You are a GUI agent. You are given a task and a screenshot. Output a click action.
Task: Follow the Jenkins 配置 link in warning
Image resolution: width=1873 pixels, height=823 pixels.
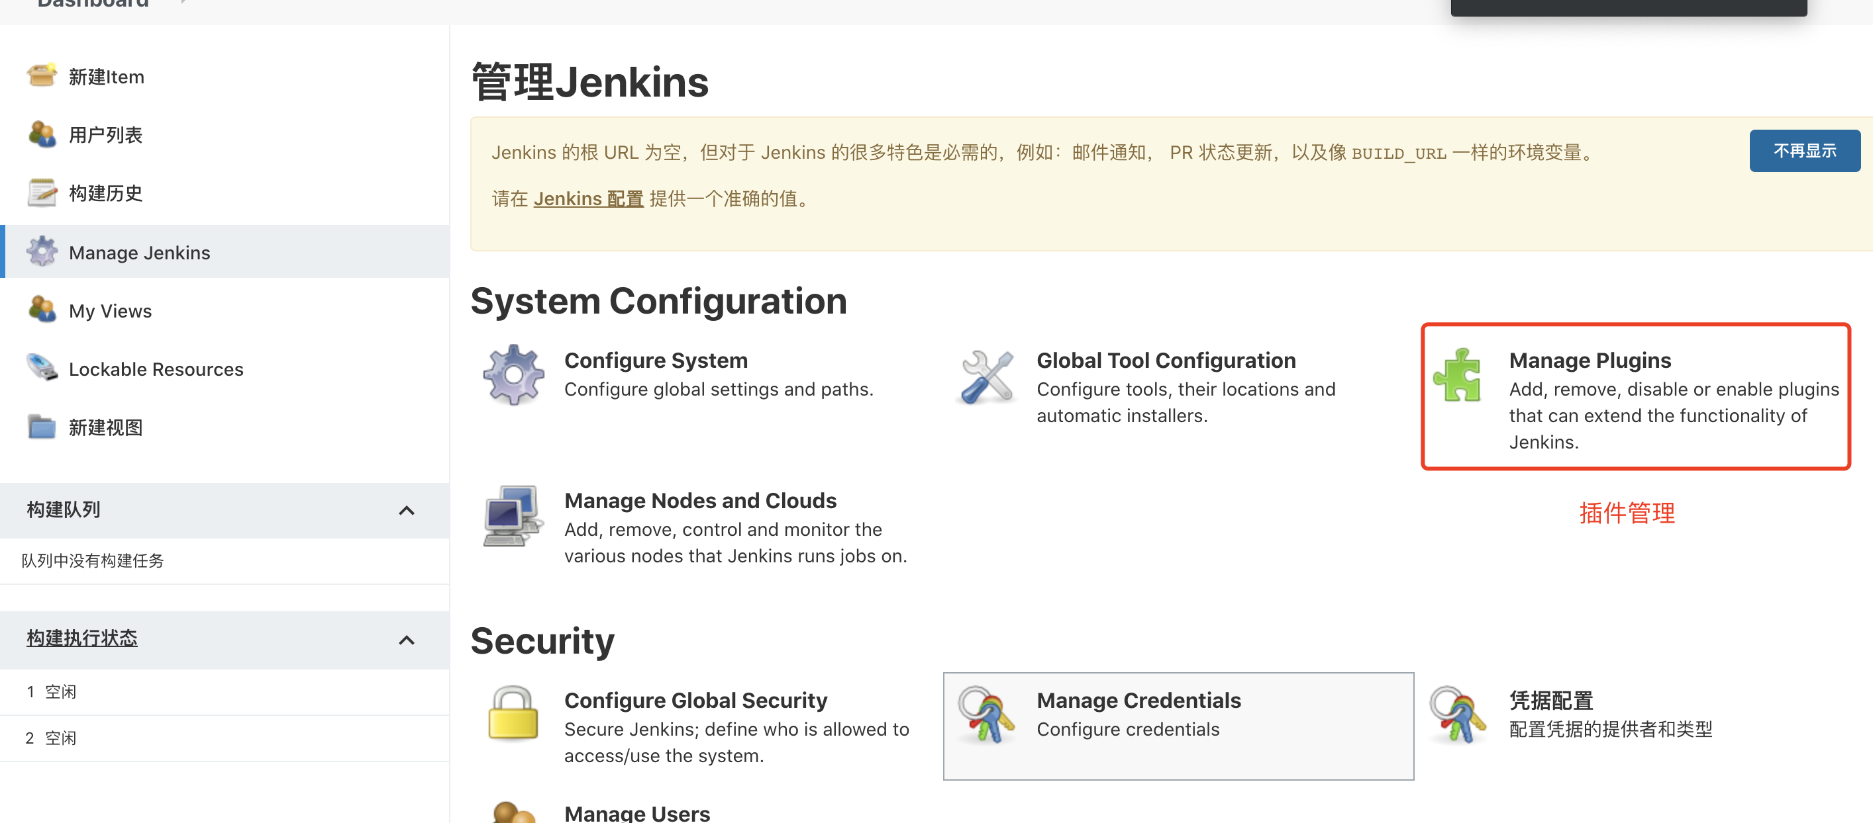[x=588, y=198]
